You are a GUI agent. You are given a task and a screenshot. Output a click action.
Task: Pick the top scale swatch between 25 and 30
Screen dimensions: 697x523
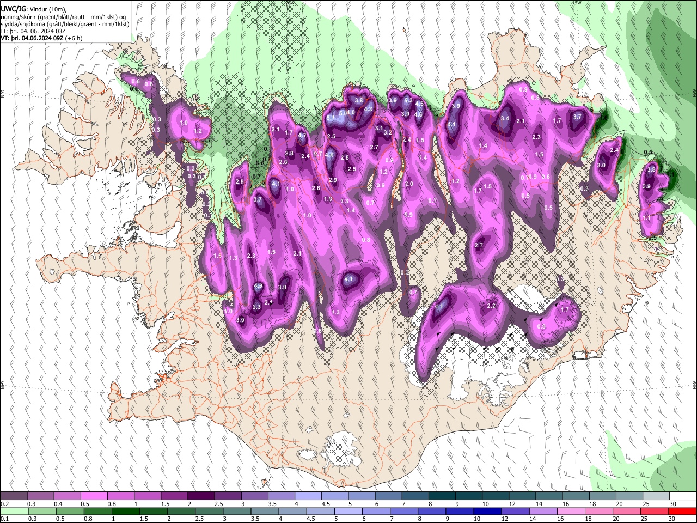point(656,496)
